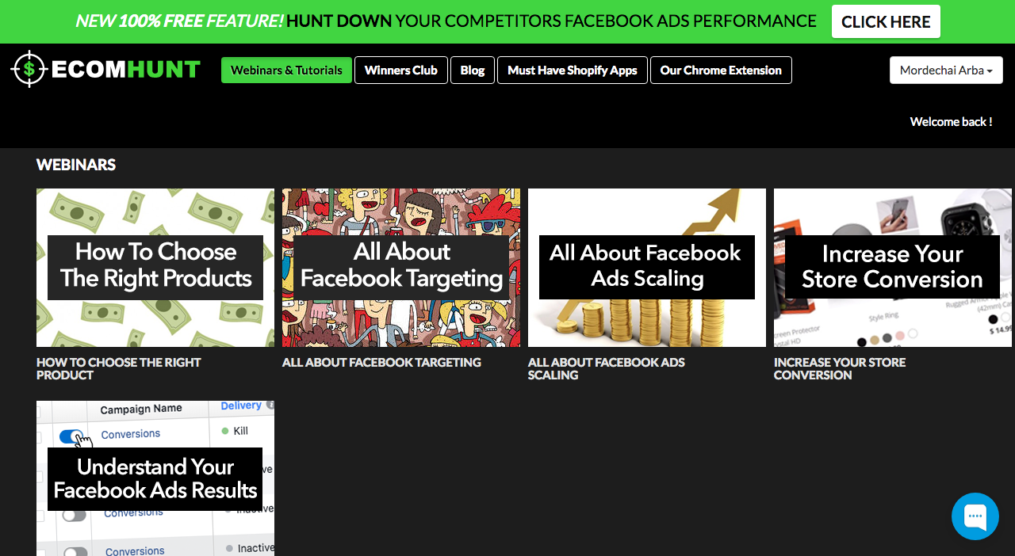Image resolution: width=1015 pixels, height=556 pixels.
Task: Open the chat support bubble
Action: [x=975, y=516]
